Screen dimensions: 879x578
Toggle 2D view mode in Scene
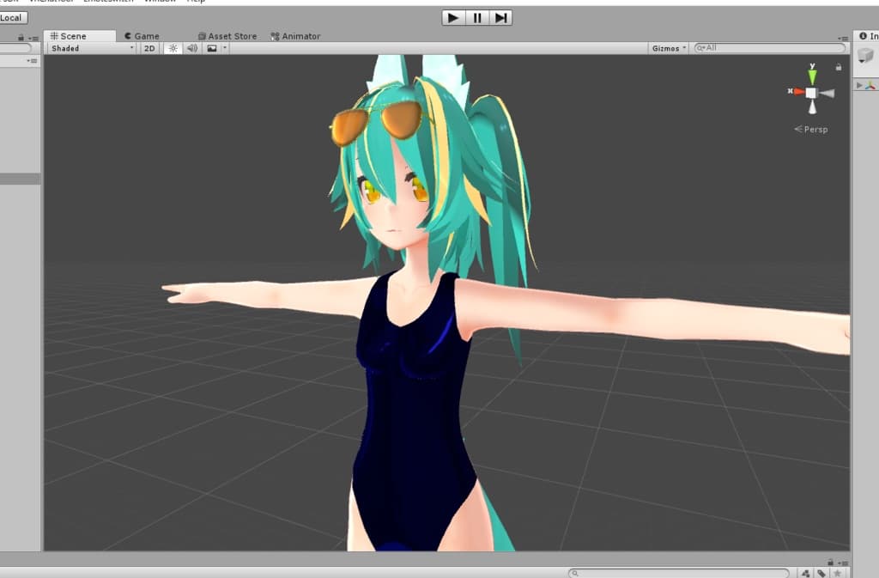pos(149,49)
